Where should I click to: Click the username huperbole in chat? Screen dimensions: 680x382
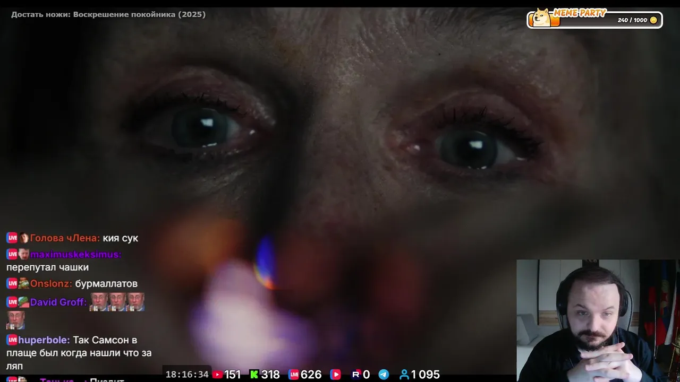coord(44,340)
